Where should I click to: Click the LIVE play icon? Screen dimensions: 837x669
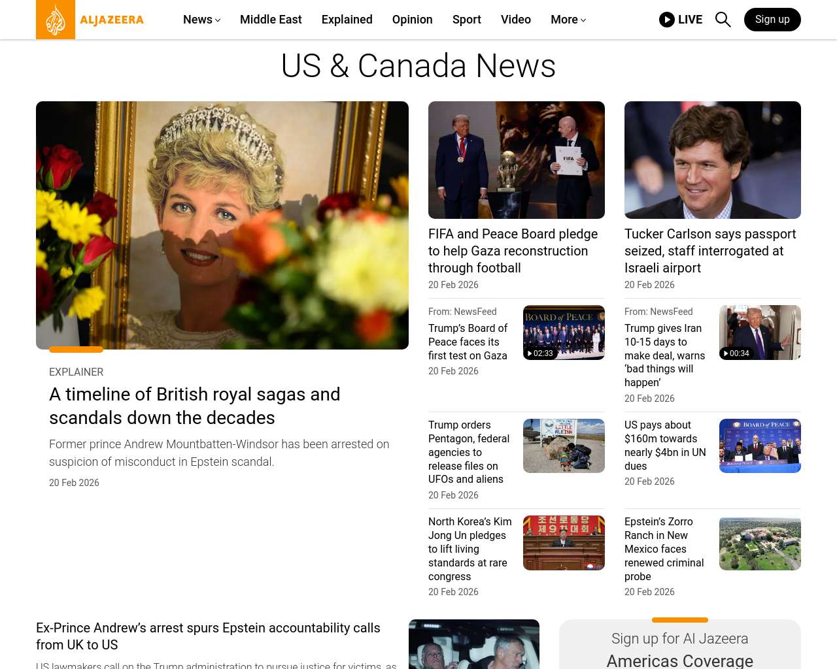coord(666,20)
